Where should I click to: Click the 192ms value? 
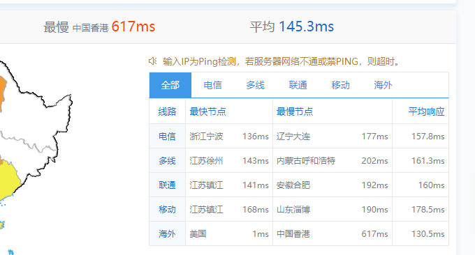click(374, 185)
